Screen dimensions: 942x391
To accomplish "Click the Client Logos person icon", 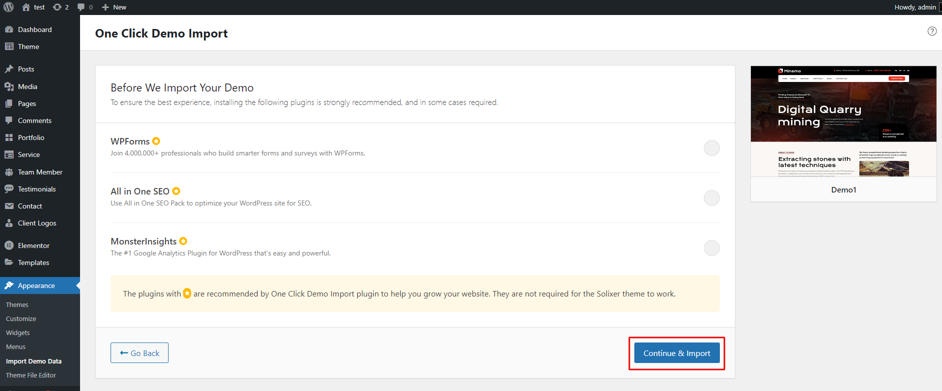I will click(9, 223).
